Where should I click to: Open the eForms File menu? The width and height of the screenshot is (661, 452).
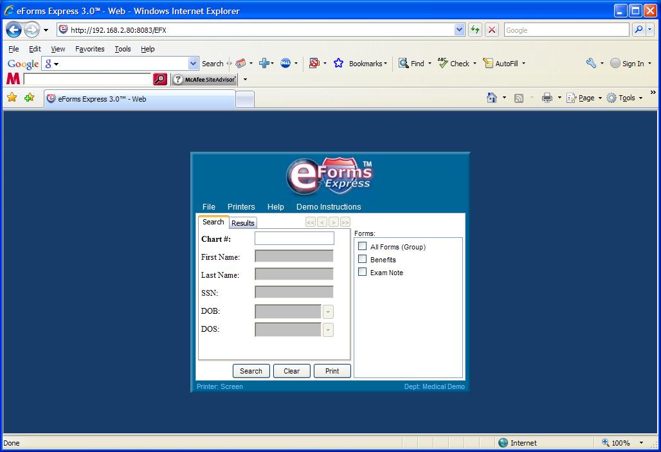tap(209, 206)
